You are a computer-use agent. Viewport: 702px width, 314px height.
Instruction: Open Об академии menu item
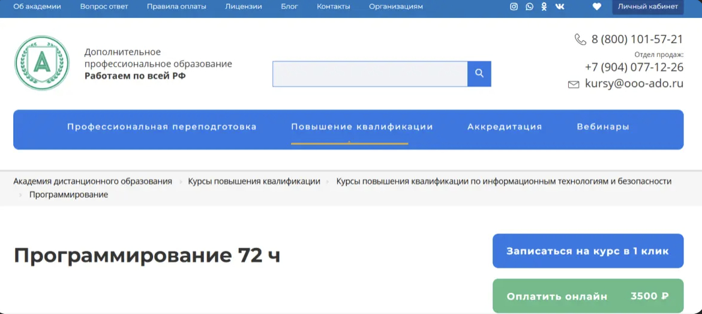pyautogui.click(x=37, y=7)
